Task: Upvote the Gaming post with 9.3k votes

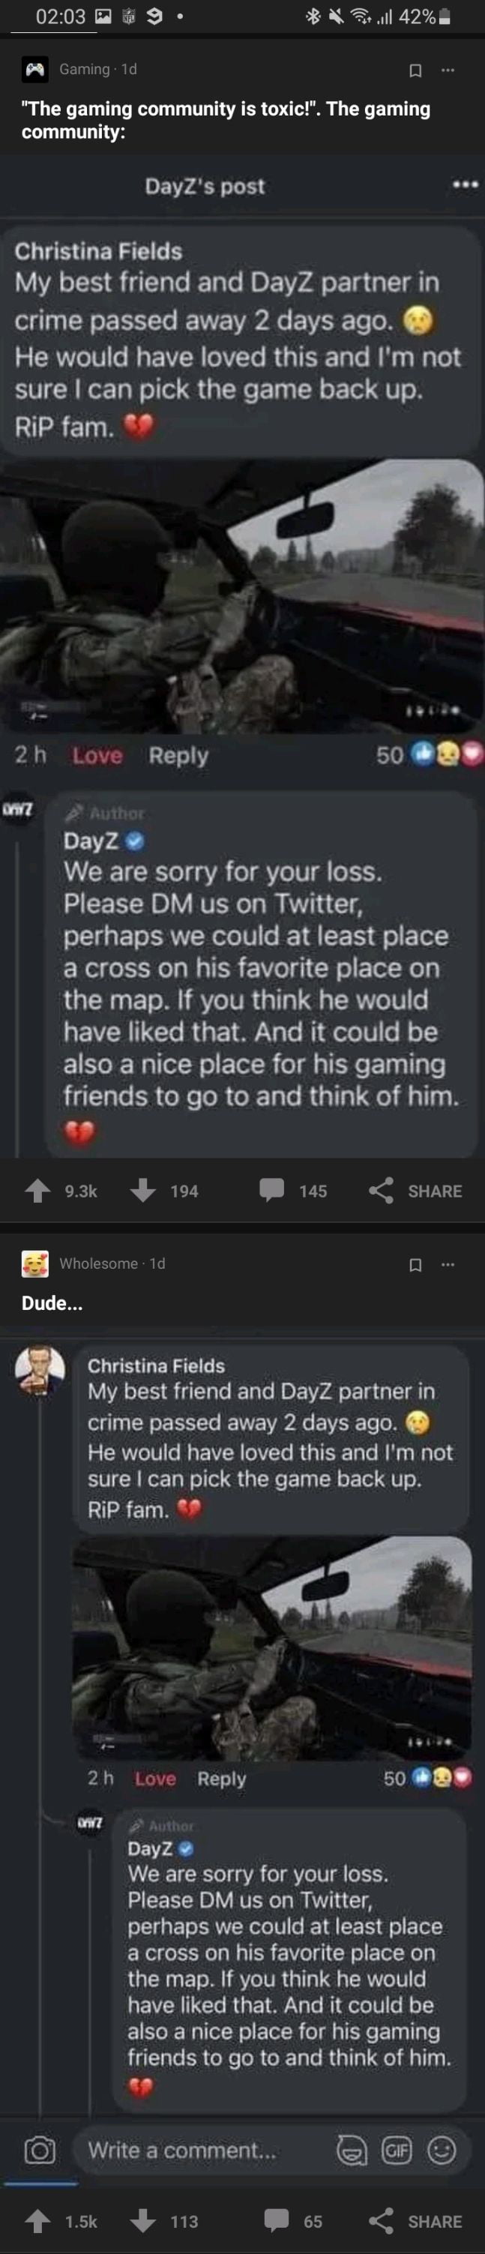Action: [x=37, y=1190]
